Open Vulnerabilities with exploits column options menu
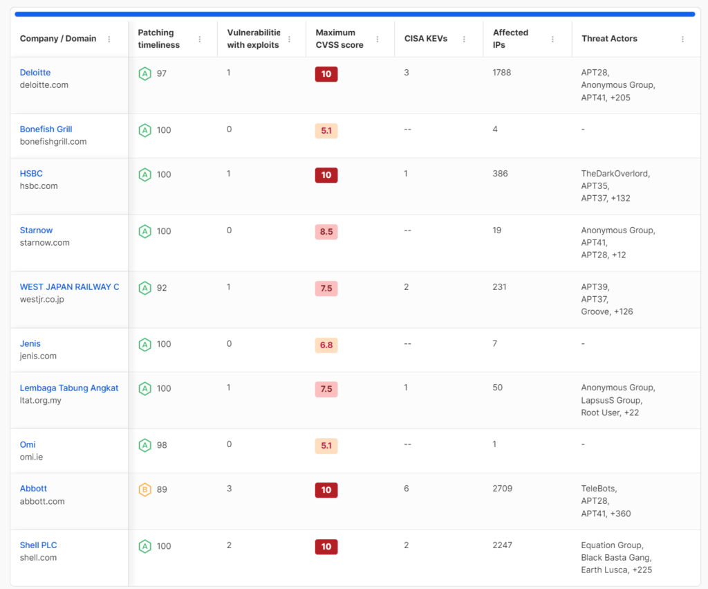Image resolution: width=708 pixels, height=589 pixels. [289, 39]
